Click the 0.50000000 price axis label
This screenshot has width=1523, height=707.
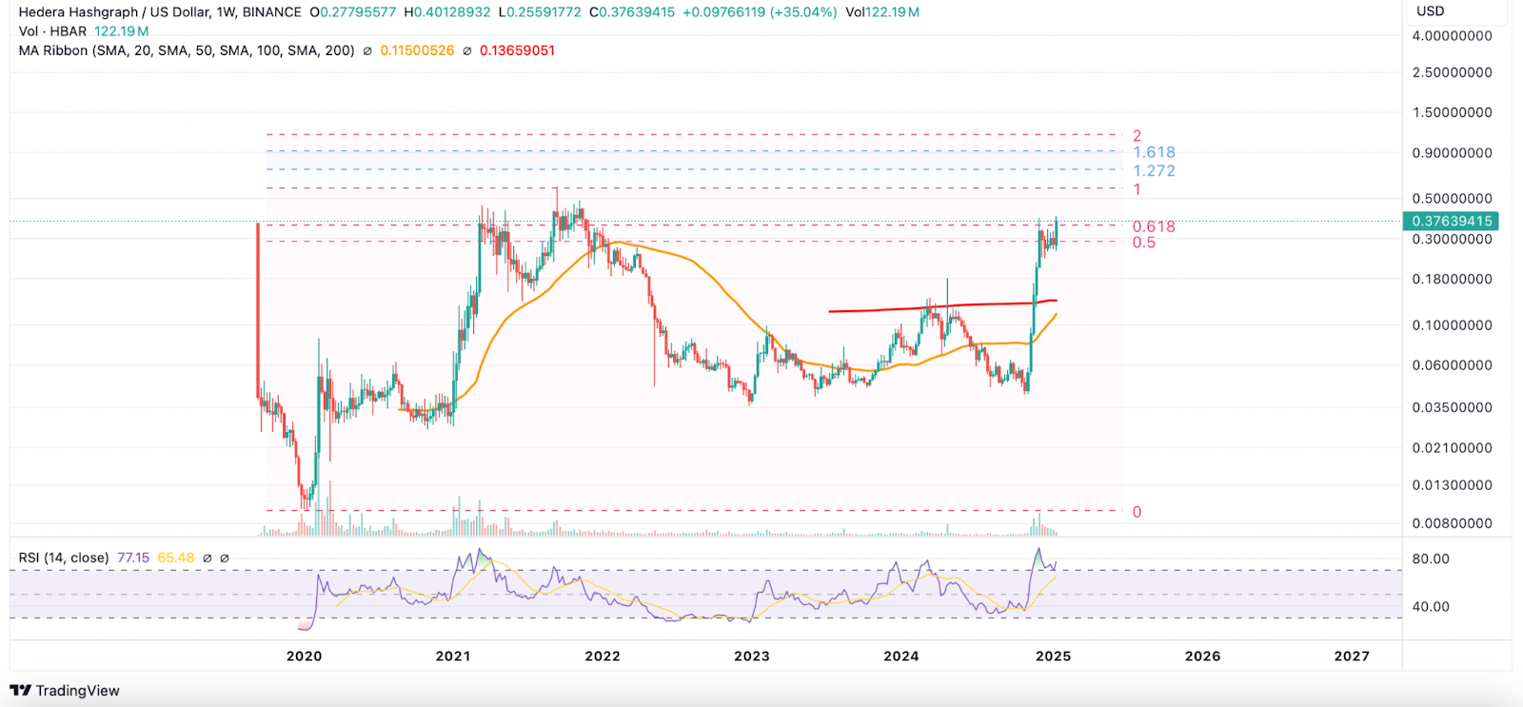(x=1453, y=199)
